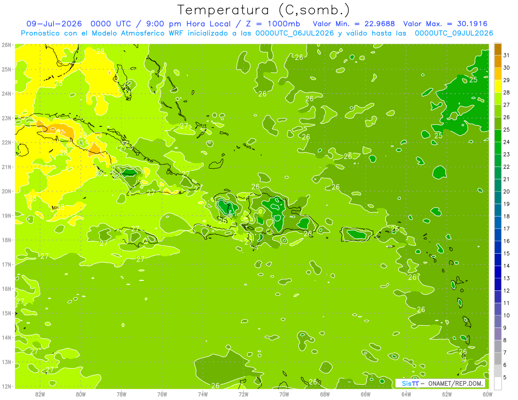518x400 pixels.
Task: Click the 68W longitude axis label
Action: [x=325, y=394]
